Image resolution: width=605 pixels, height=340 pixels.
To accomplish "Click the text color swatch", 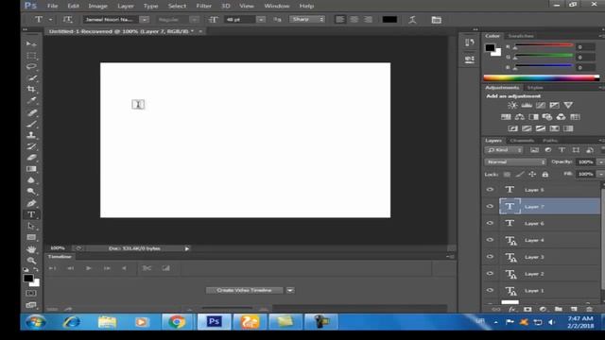I will click(x=389, y=19).
